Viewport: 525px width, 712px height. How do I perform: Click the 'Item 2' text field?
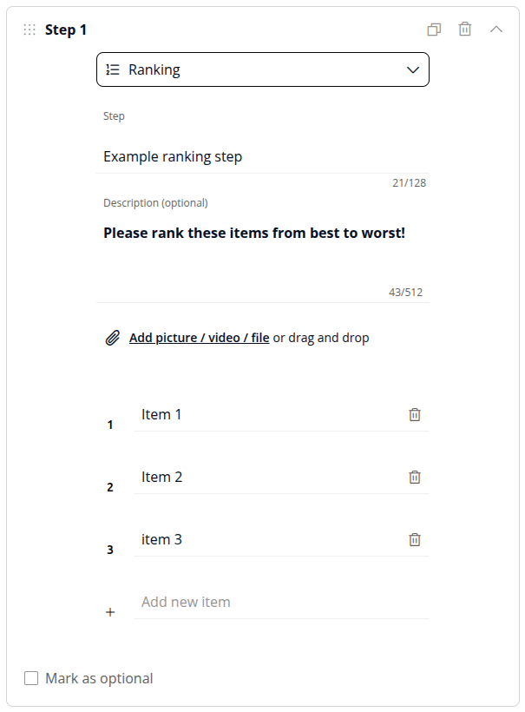click(x=269, y=478)
